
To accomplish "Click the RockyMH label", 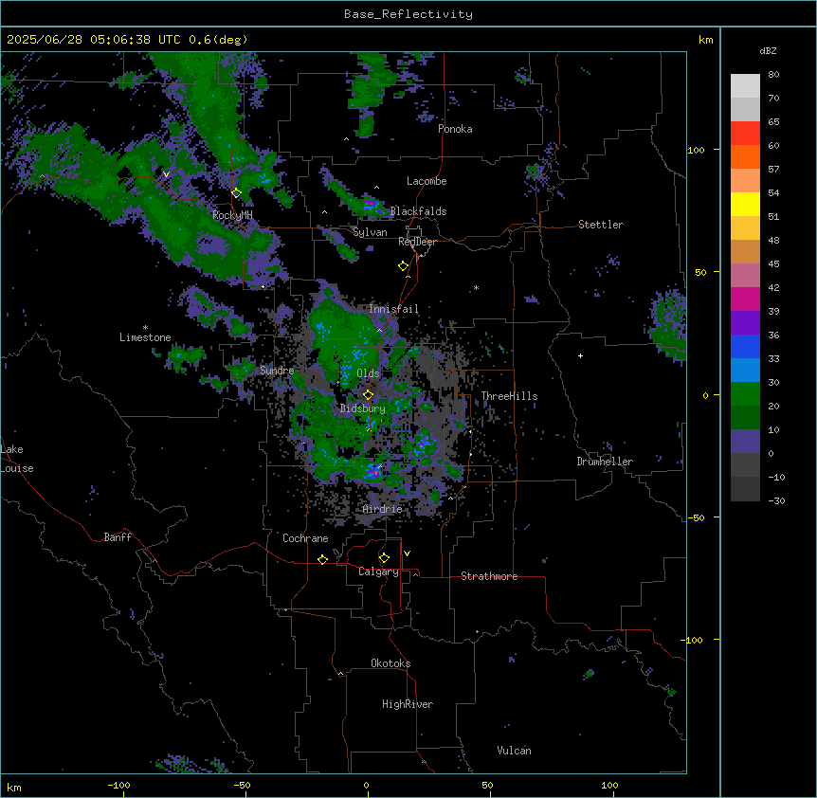I will (232, 215).
